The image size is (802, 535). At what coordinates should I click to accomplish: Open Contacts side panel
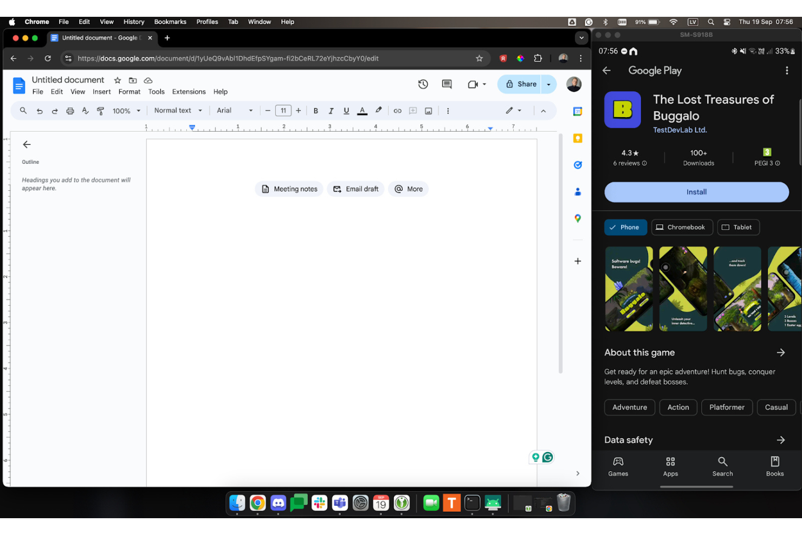(x=578, y=191)
